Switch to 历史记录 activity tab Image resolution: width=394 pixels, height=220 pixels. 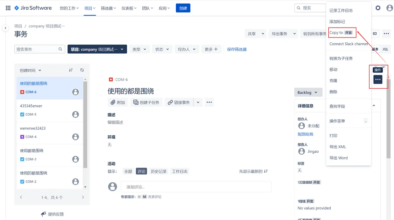click(159, 171)
